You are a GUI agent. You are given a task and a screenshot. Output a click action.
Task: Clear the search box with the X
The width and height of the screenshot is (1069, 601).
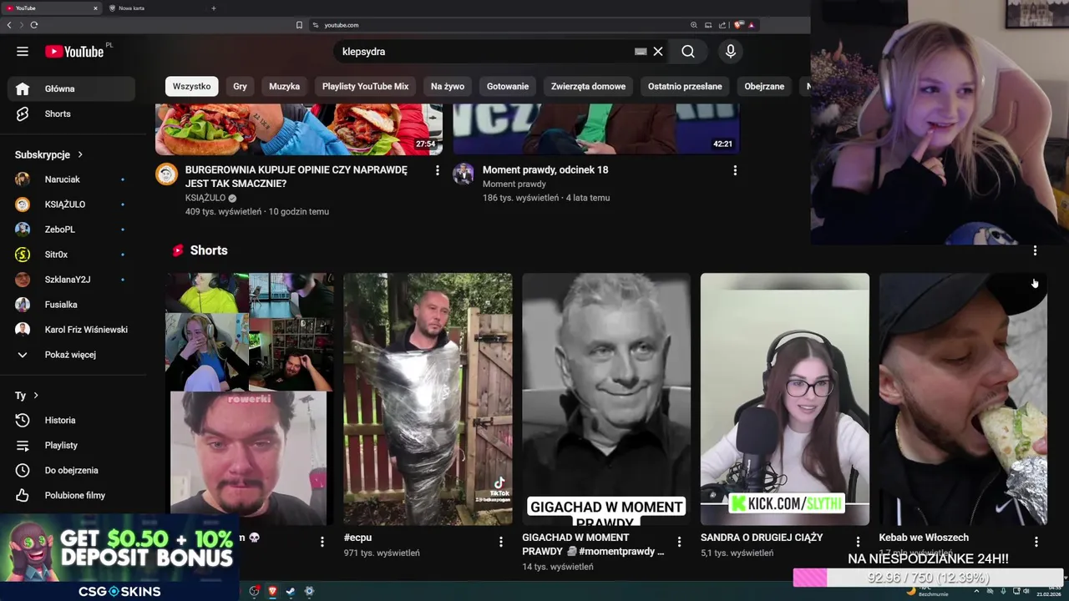[x=658, y=52]
